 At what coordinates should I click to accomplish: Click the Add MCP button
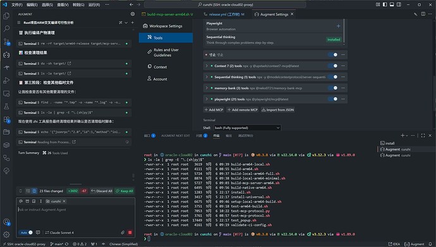[x=214, y=110]
